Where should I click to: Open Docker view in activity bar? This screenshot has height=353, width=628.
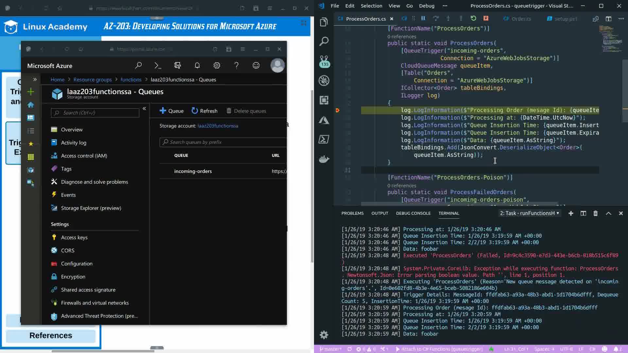(324, 159)
